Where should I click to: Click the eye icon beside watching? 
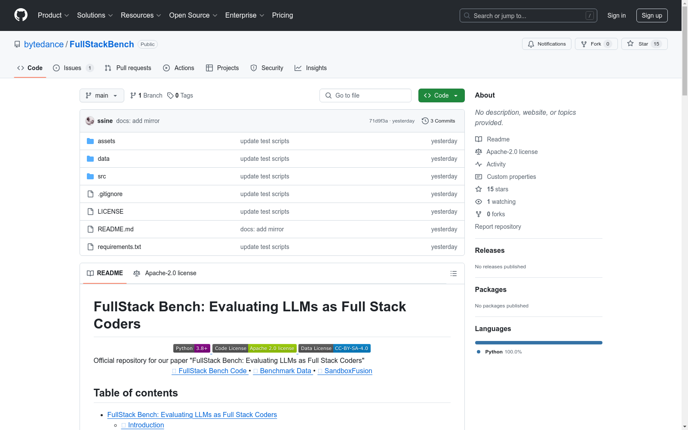tap(479, 202)
